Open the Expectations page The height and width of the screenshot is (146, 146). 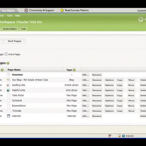[19, 106]
